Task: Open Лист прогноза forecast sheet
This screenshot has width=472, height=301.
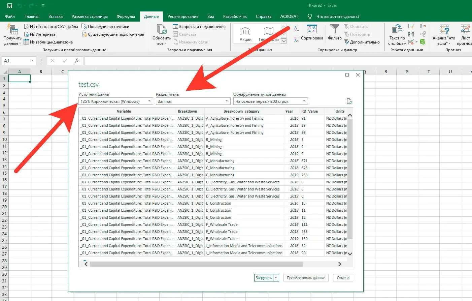Action: click(x=465, y=34)
